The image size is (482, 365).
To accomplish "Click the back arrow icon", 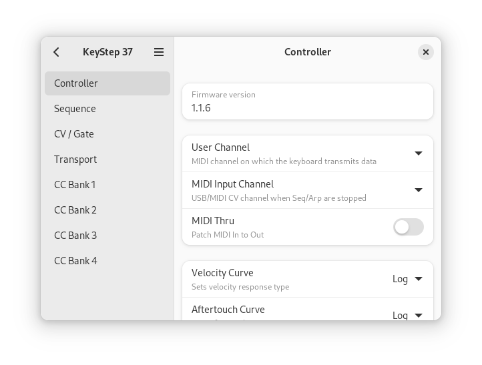I will tap(56, 52).
